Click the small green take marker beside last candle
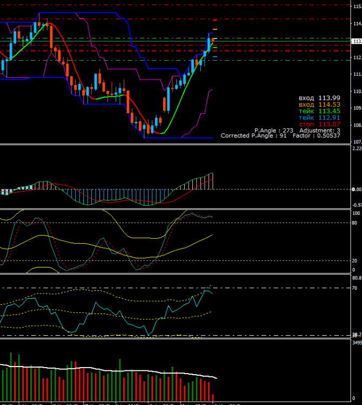The image size is (362, 405). [215, 48]
